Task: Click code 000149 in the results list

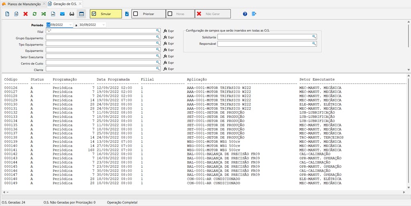Action: coord(11,183)
